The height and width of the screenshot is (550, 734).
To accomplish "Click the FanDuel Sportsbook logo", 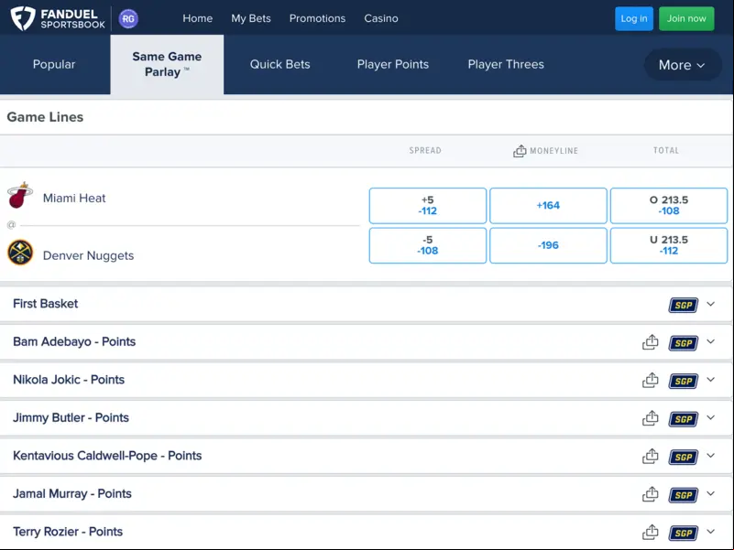I will [58, 18].
